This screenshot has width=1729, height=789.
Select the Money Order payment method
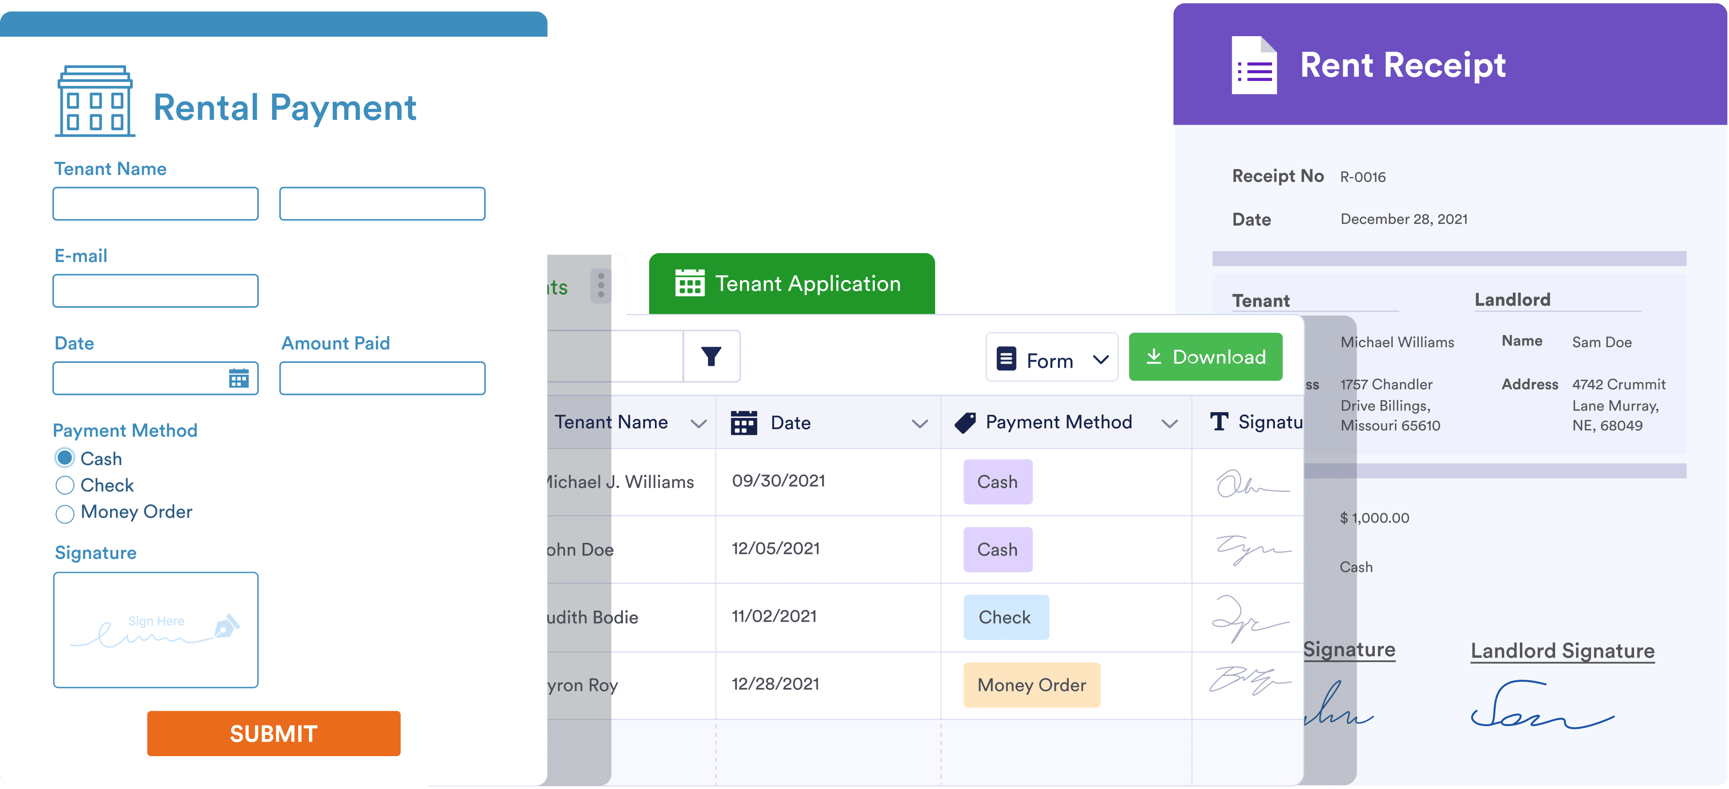[65, 514]
